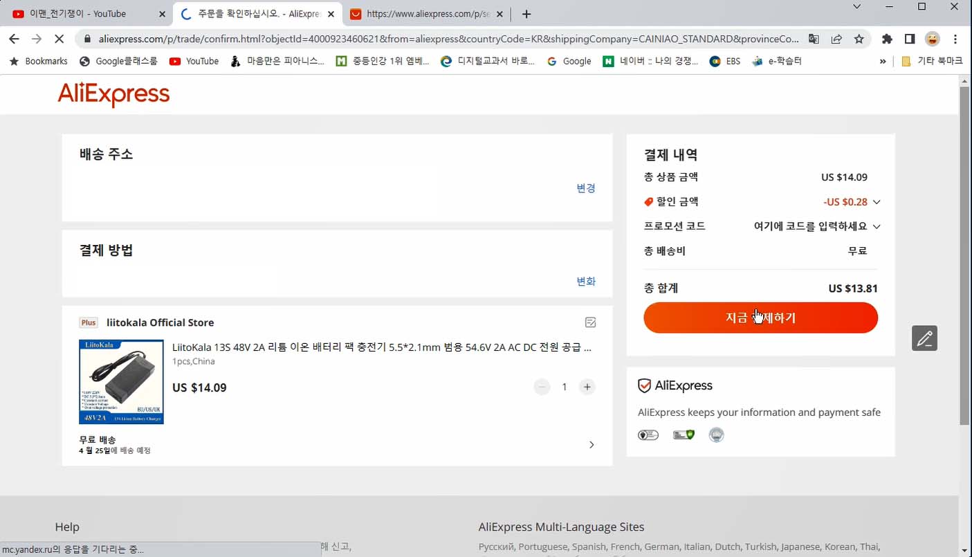
Task: Click the AliExpress logo at top
Action: 113,94
